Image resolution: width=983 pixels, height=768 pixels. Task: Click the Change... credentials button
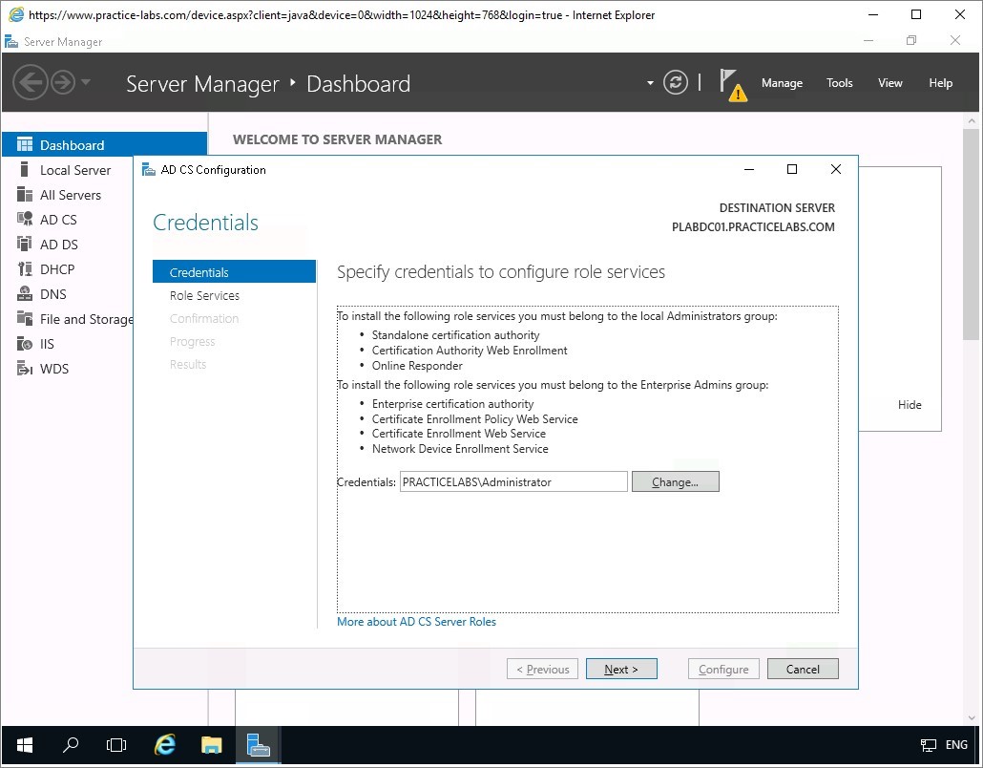(x=675, y=481)
